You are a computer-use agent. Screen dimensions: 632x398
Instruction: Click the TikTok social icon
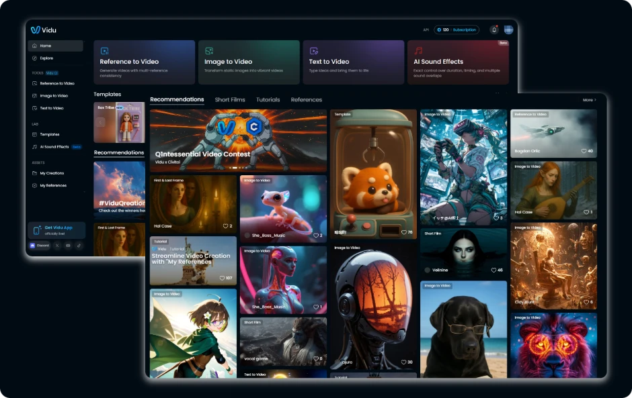pyautogui.click(x=79, y=246)
